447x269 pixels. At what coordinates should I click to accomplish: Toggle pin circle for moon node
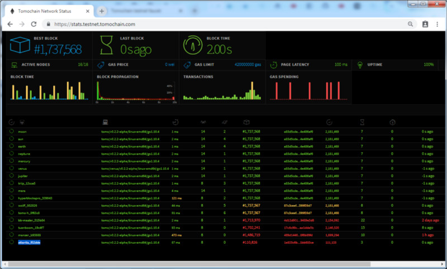[11, 131]
